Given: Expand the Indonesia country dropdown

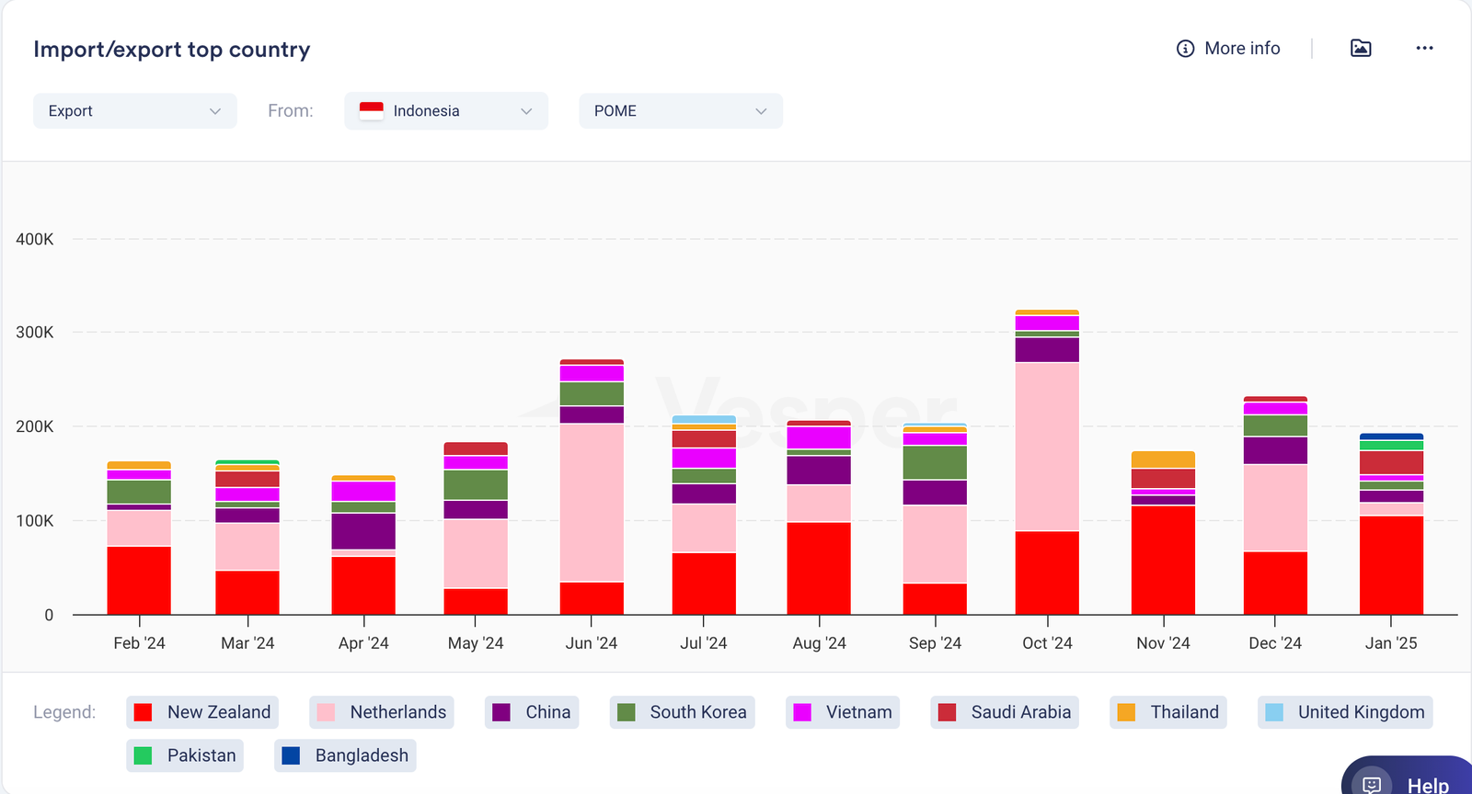Looking at the screenshot, I should click(x=446, y=111).
